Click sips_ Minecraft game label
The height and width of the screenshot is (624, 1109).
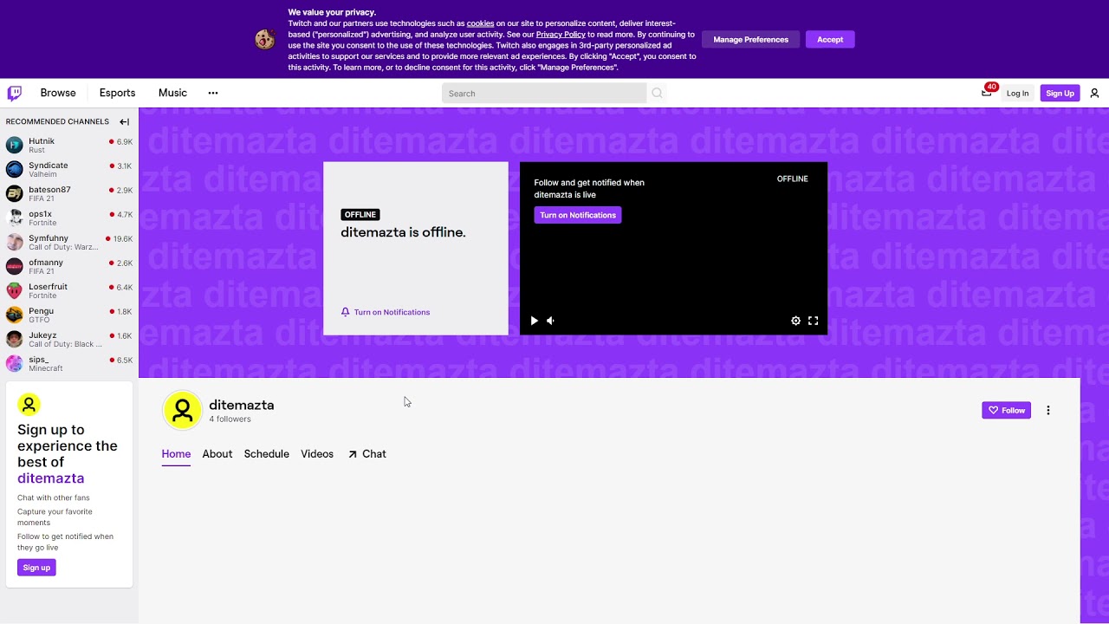(x=46, y=368)
